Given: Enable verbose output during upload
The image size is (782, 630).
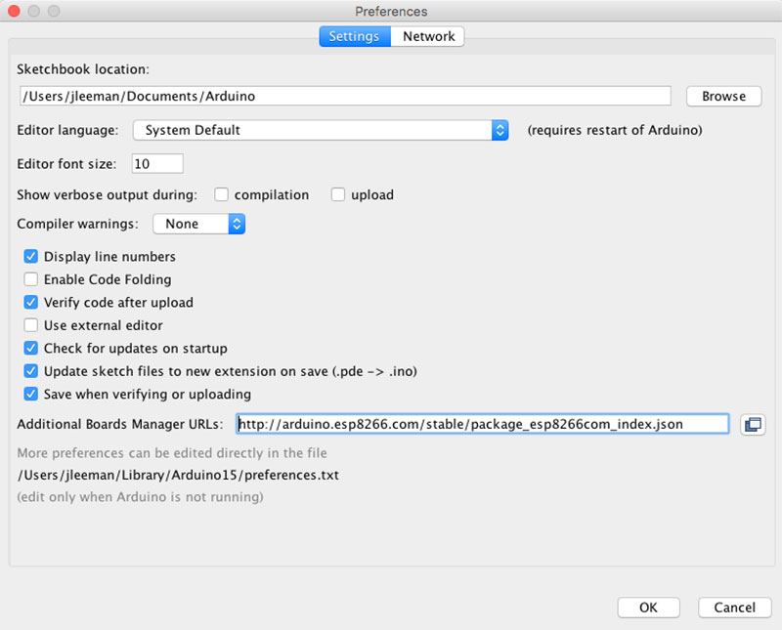Looking at the screenshot, I should 338,194.
